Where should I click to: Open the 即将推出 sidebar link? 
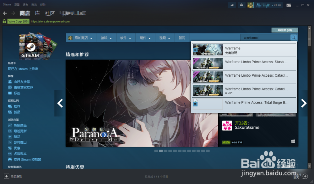(x=20, y=142)
